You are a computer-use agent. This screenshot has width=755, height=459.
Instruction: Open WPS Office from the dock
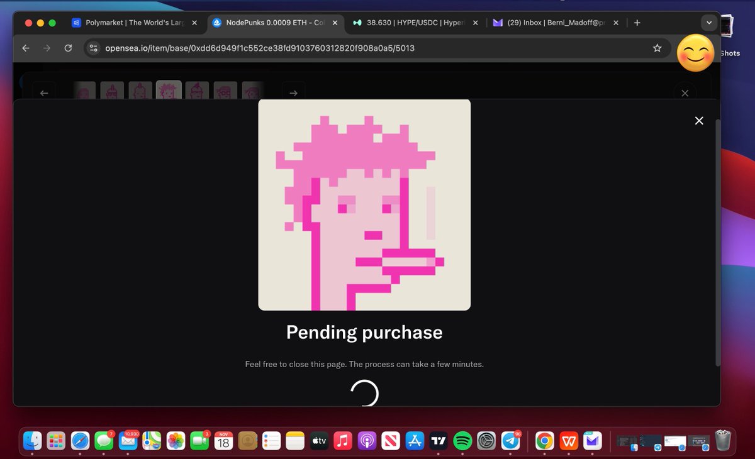pyautogui.click(x=569, y=441)
